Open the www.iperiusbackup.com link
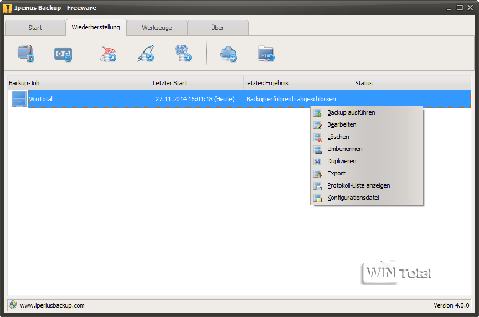 [x=52, y=305]
